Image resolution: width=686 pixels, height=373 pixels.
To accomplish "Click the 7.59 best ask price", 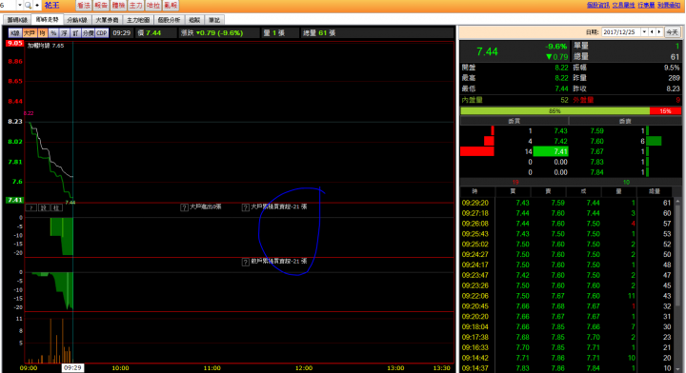I will 596,130.
